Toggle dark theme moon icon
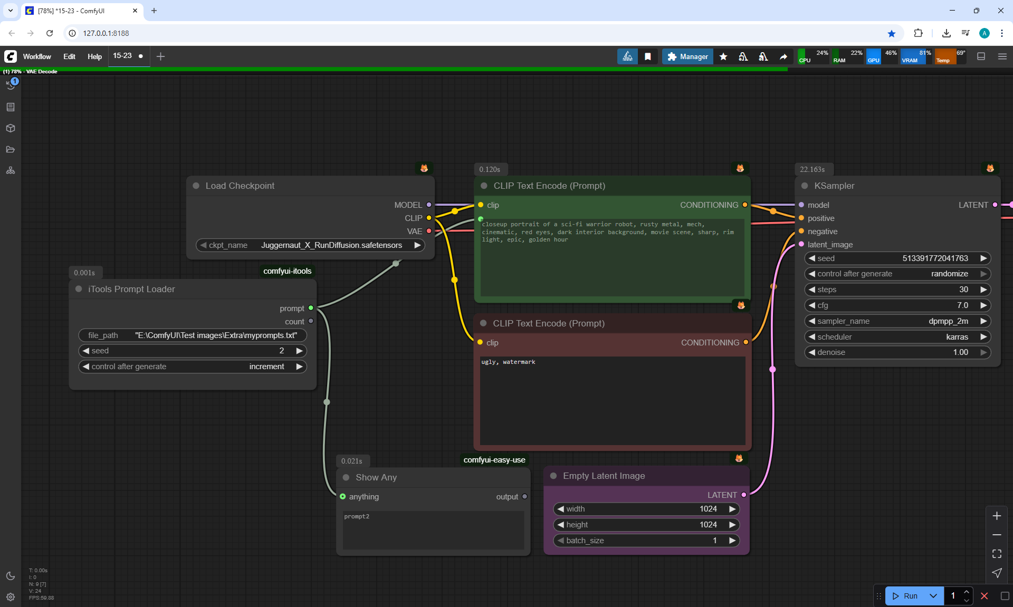 tap(11, 576)
